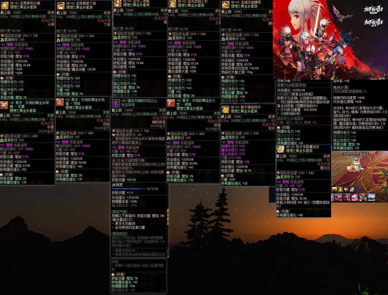Click the 圣裁审判头肩 shoulder item icon
Image resolution: width=388 pixels, height=295 pixels.
click(5, 5)
